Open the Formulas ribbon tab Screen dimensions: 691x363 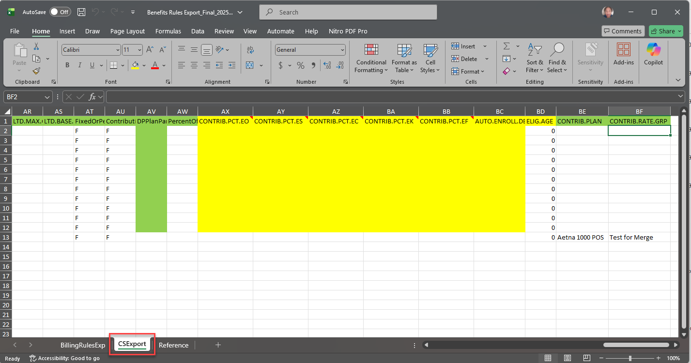[x=168, y=31]
